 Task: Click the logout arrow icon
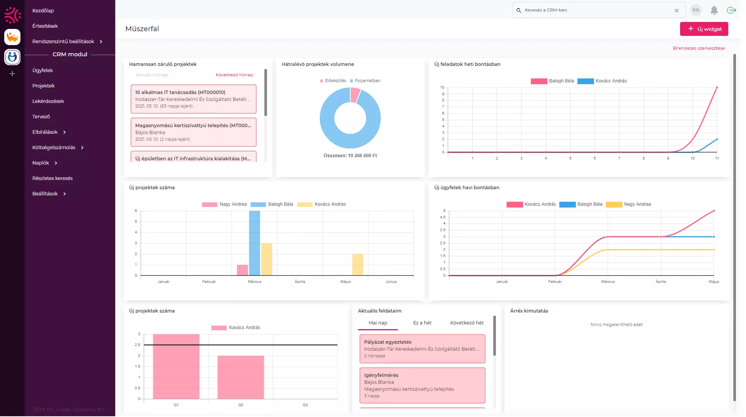tap(731, 10)
